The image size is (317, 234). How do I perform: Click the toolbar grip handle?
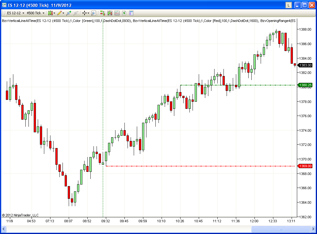[3, 13]
